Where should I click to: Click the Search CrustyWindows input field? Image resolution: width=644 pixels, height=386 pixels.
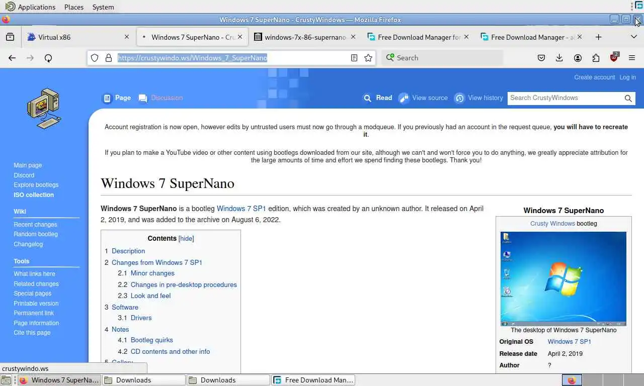(x=565, y=98)
